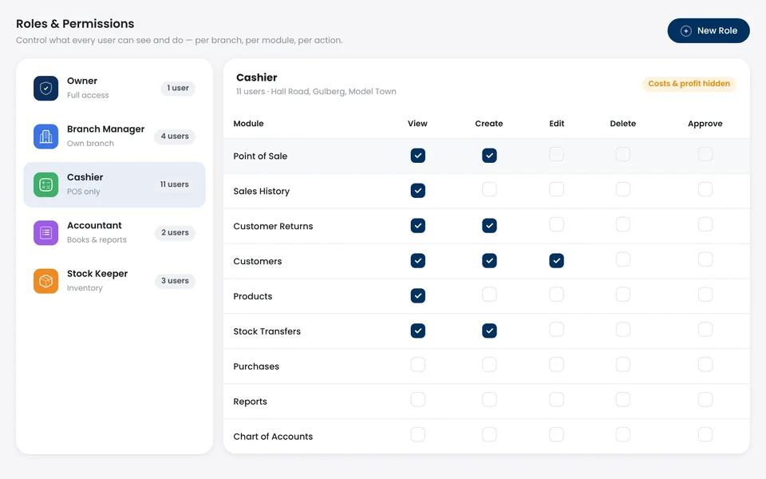The width and height of the screenshot is (766, 479).
Task: Click the 3 users badge for Stock Keeper
Action: pos(175,281)
